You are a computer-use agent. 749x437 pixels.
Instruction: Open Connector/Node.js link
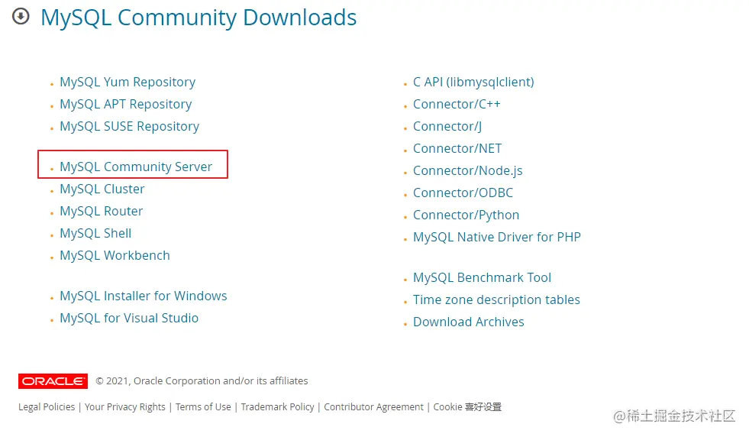467,170
